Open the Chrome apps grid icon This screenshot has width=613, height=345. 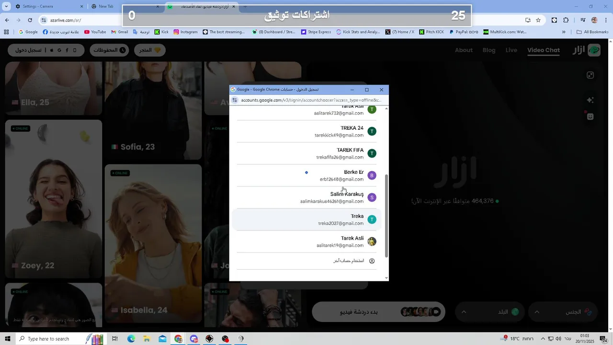pos(6,32)
